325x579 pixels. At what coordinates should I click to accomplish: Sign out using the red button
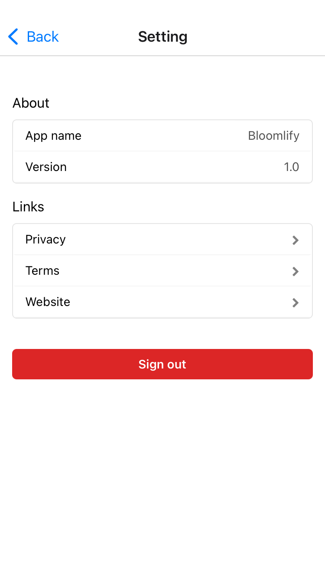[162, 364]
